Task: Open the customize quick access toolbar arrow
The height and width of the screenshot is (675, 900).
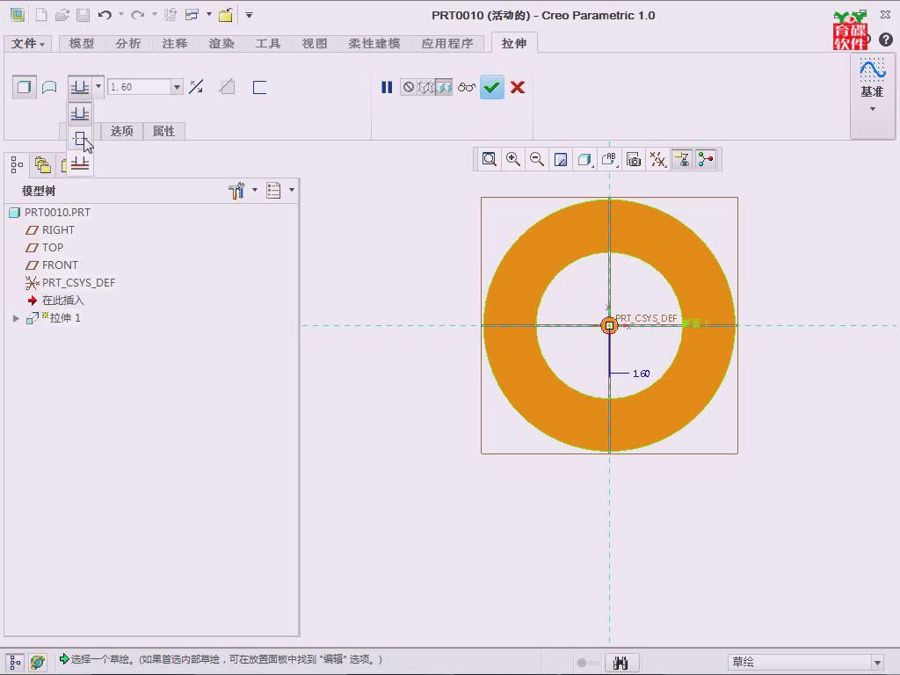Action: tap(249, 15)
